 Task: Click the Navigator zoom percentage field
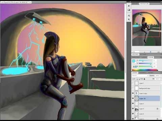135,52
